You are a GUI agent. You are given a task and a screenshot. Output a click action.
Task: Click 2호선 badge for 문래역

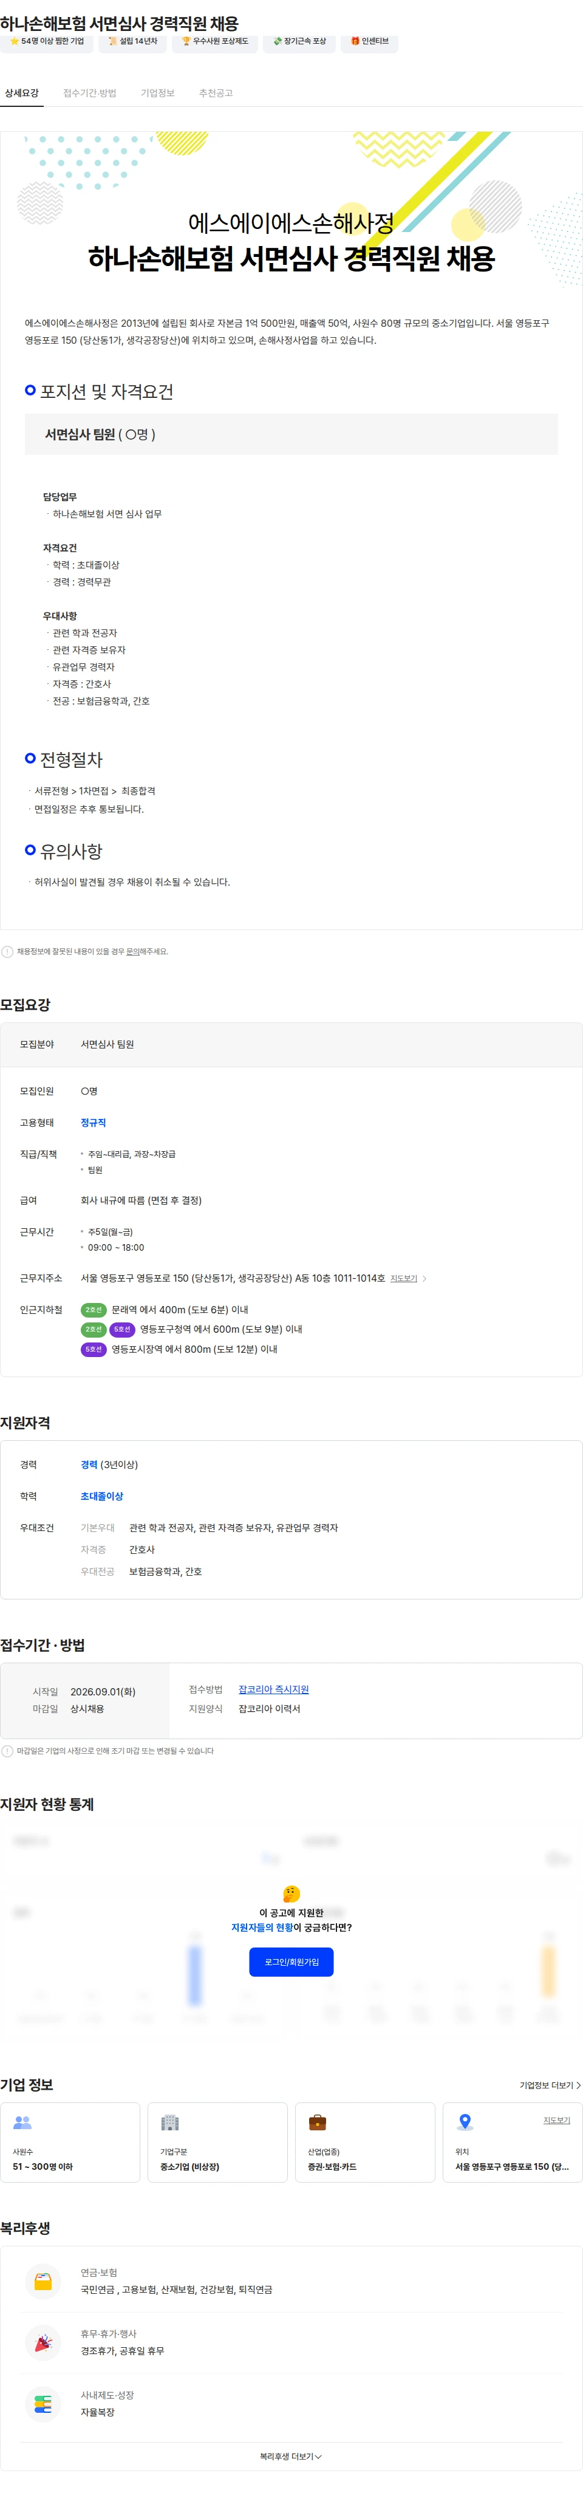pos(94,1310)
